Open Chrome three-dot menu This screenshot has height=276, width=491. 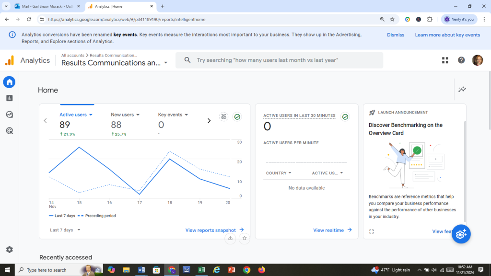tap(484, 19)
